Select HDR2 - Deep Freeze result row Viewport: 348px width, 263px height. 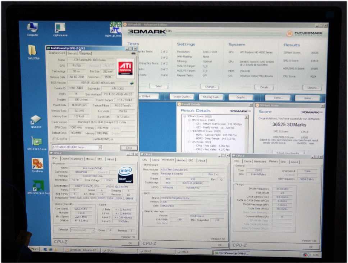point(215,139)
